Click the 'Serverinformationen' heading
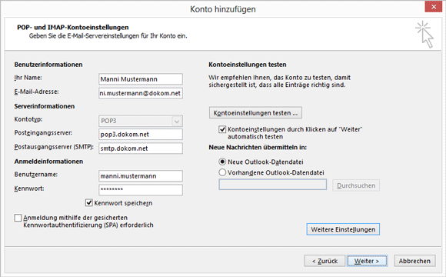This screenshot has width=446, height=277. pos(45,106)
